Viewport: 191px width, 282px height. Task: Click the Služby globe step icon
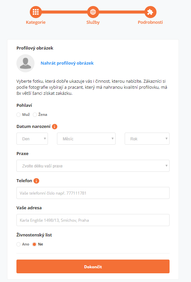click(x=93, y=12)
